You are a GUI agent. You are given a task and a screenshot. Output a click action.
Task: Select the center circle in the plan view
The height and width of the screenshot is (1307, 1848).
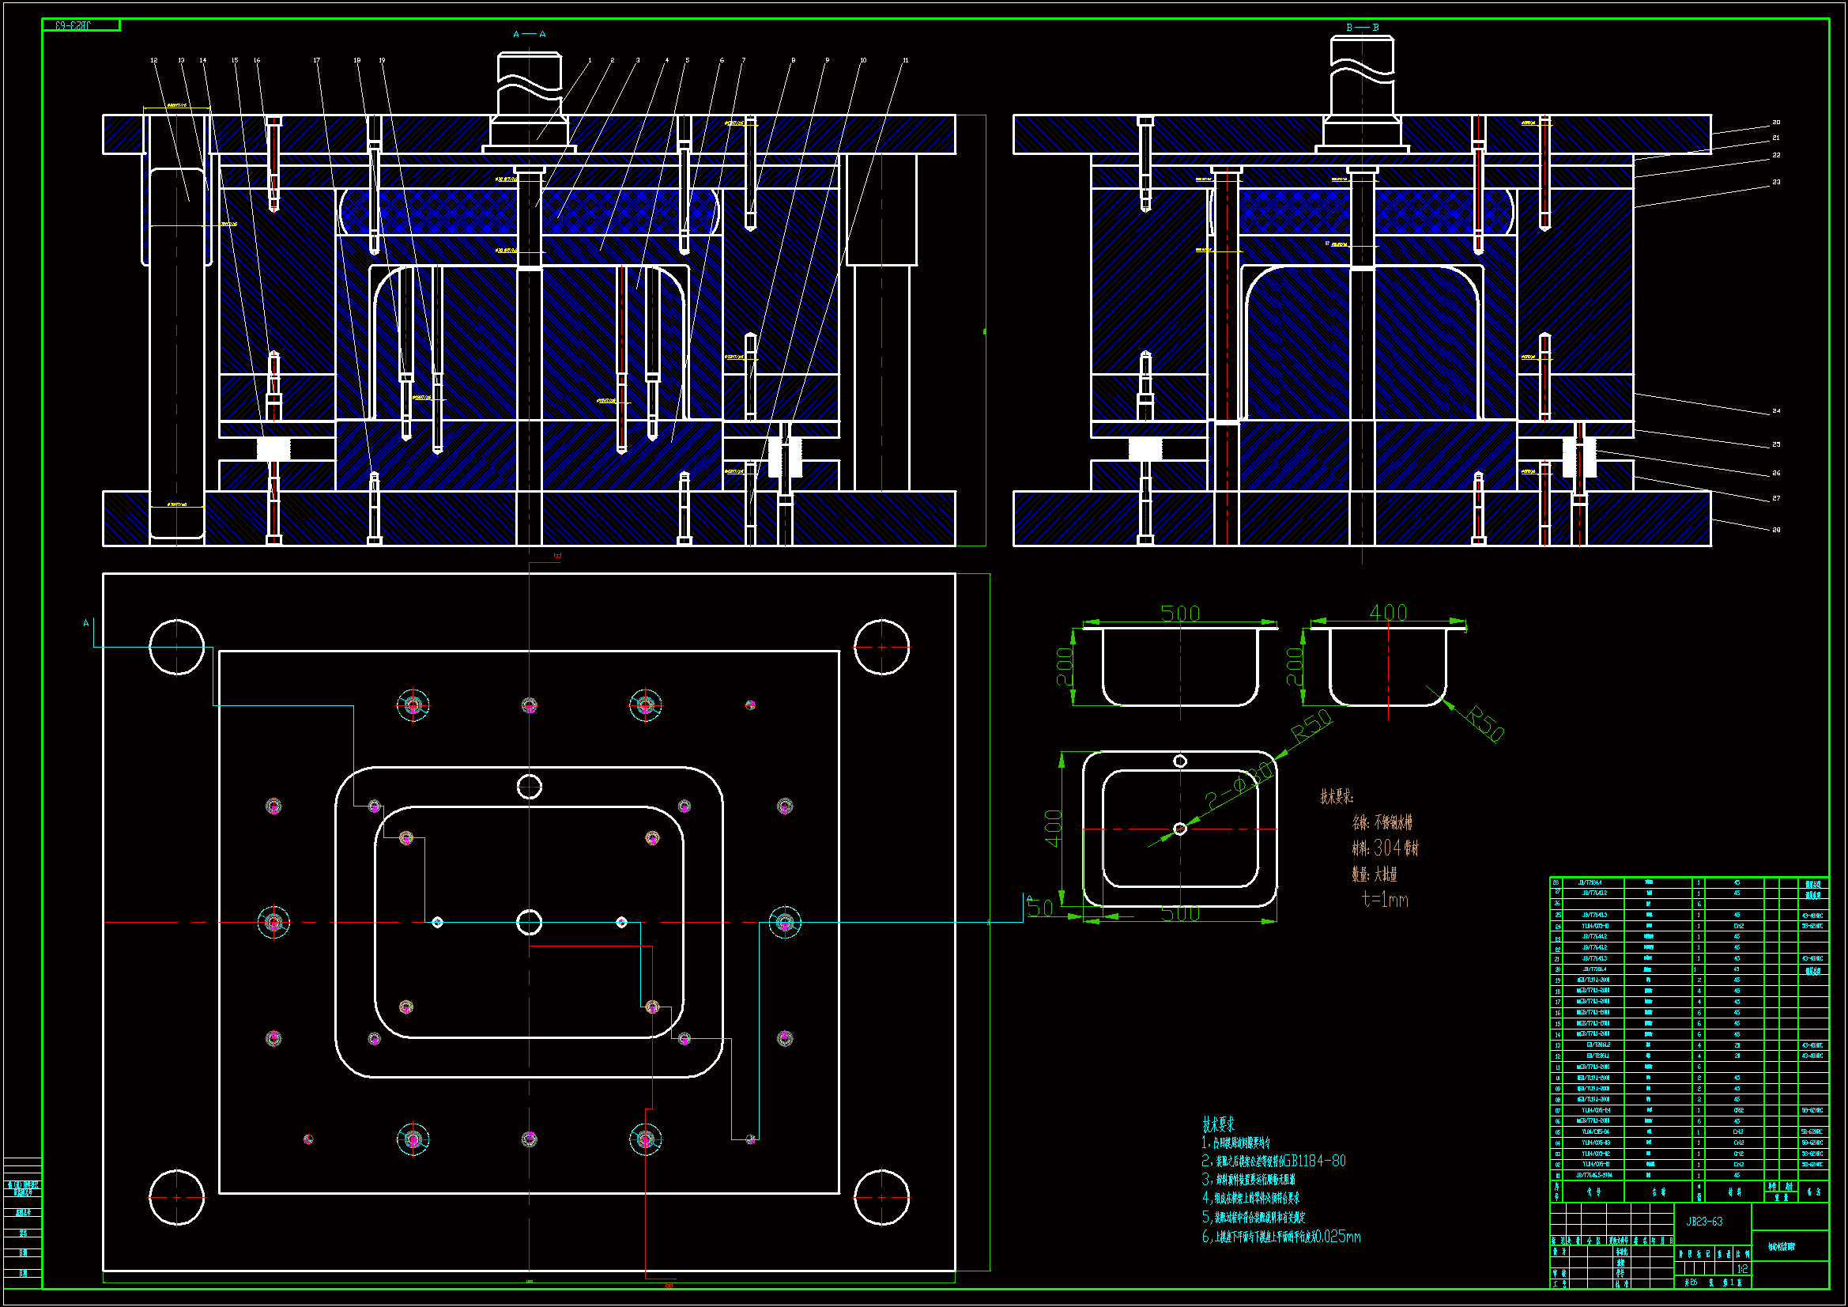coord(529,922)
